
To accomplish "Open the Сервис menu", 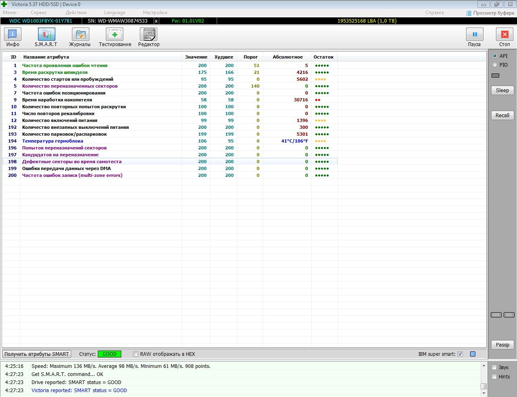I will click(x=39, y=13).
